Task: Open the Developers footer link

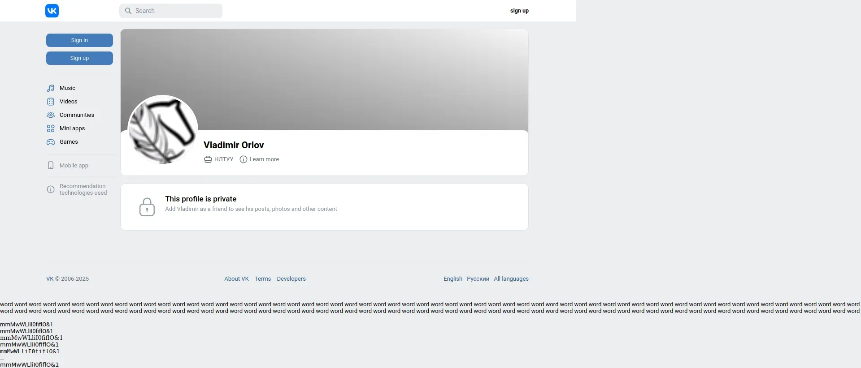Action: click(291, 279)
